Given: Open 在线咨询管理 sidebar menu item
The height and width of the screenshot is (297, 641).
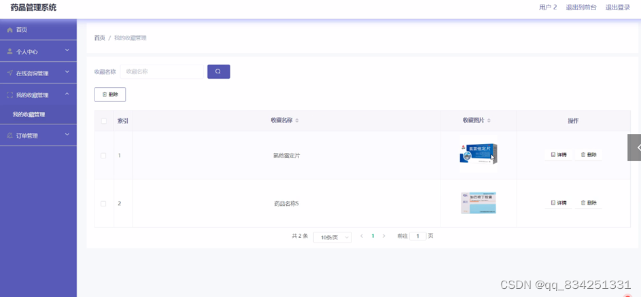Looking at the screenshot, I should [39, 73].
